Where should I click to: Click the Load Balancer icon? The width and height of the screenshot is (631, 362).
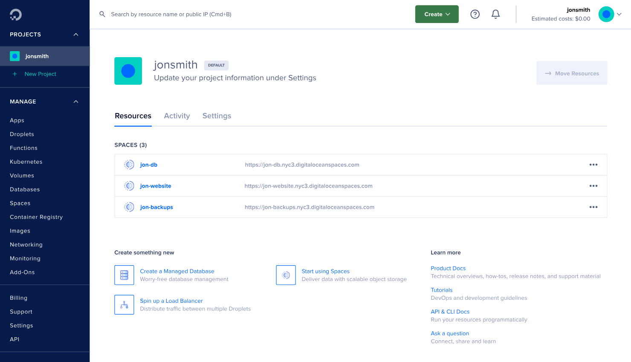click(x=124, y=305)
